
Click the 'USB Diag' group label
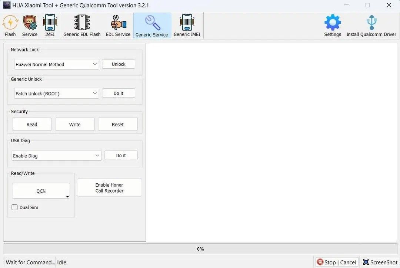(20, 140)
